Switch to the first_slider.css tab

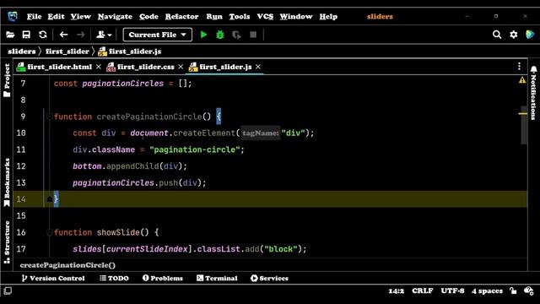(141, 67)
